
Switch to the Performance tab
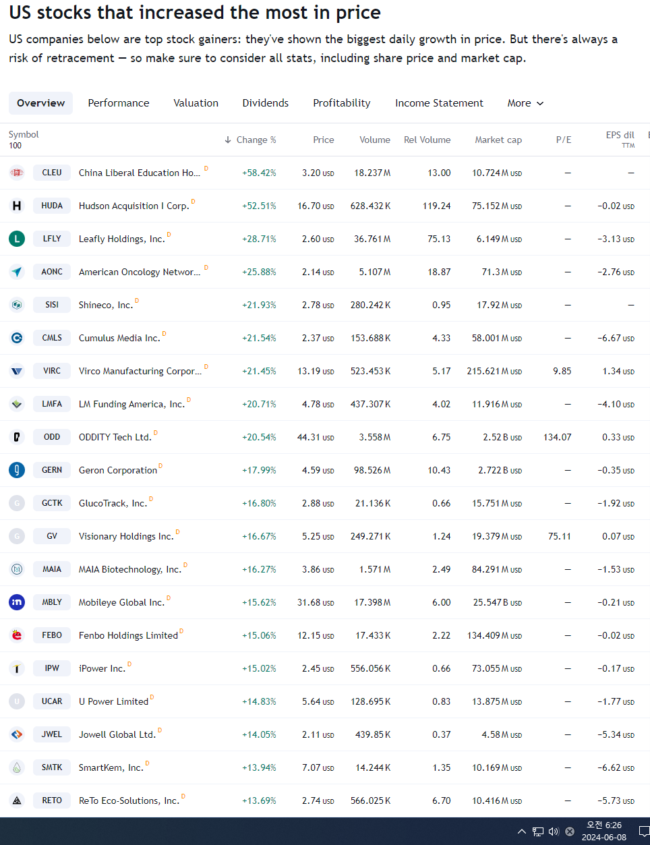119,103
